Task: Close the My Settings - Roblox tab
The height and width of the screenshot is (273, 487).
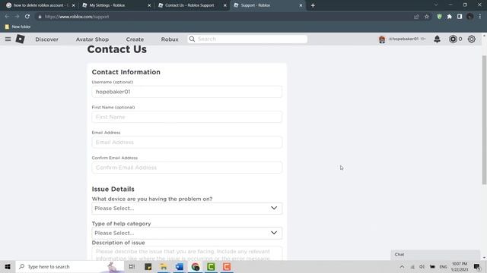Action: click(x=149, y=5)
